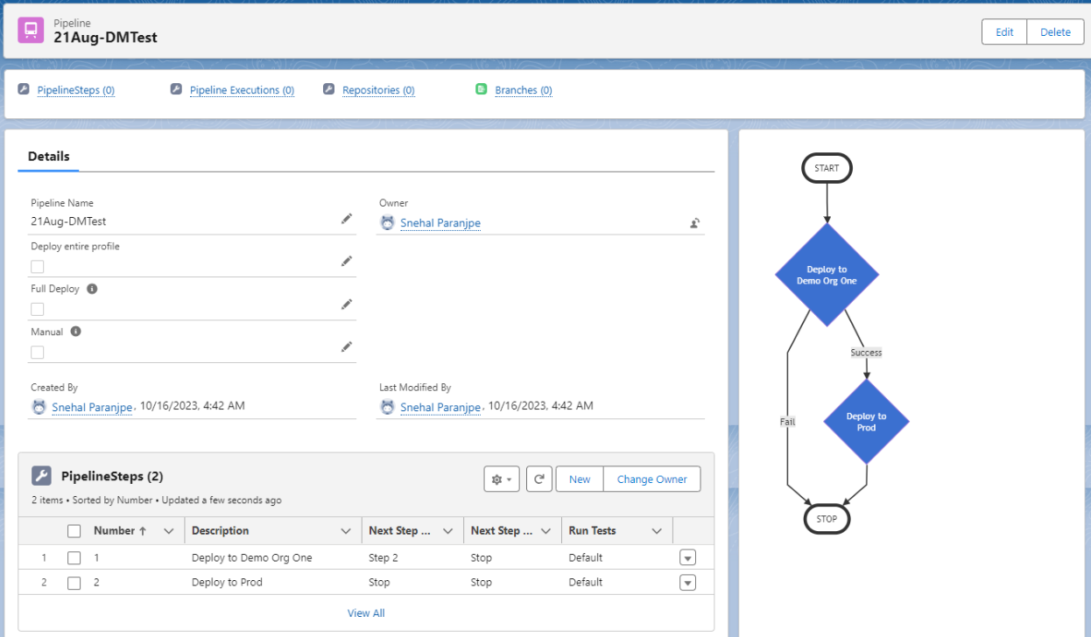Edit Manual field with its pencil icon
1091x637 pixels.
(x=347, y=346)
